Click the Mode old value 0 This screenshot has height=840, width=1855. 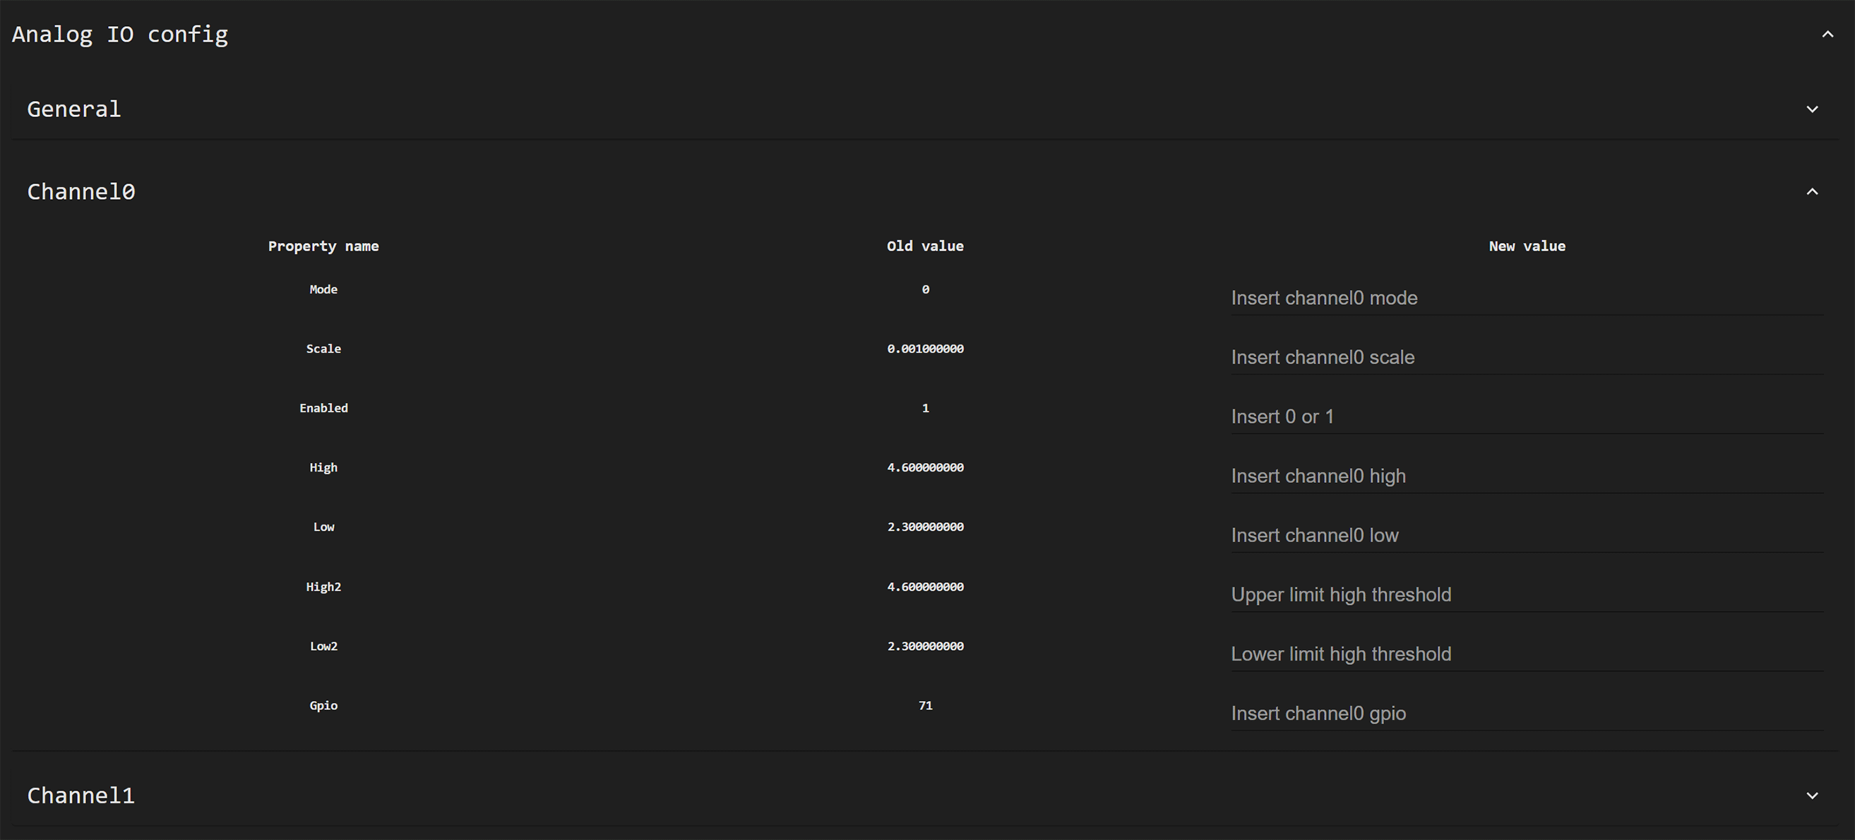tap(925, 289)
